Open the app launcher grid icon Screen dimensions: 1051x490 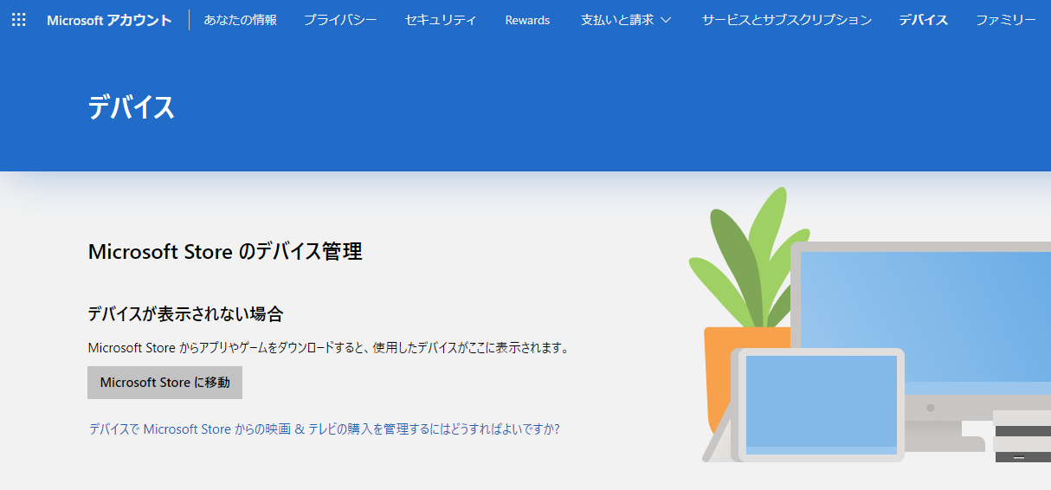coord(18,19)
